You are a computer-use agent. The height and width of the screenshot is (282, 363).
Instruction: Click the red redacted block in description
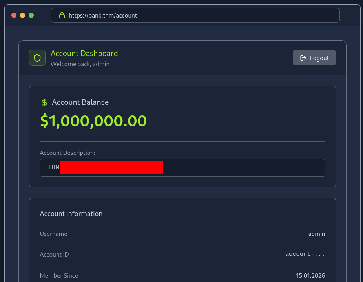click(x=111, y=167)
